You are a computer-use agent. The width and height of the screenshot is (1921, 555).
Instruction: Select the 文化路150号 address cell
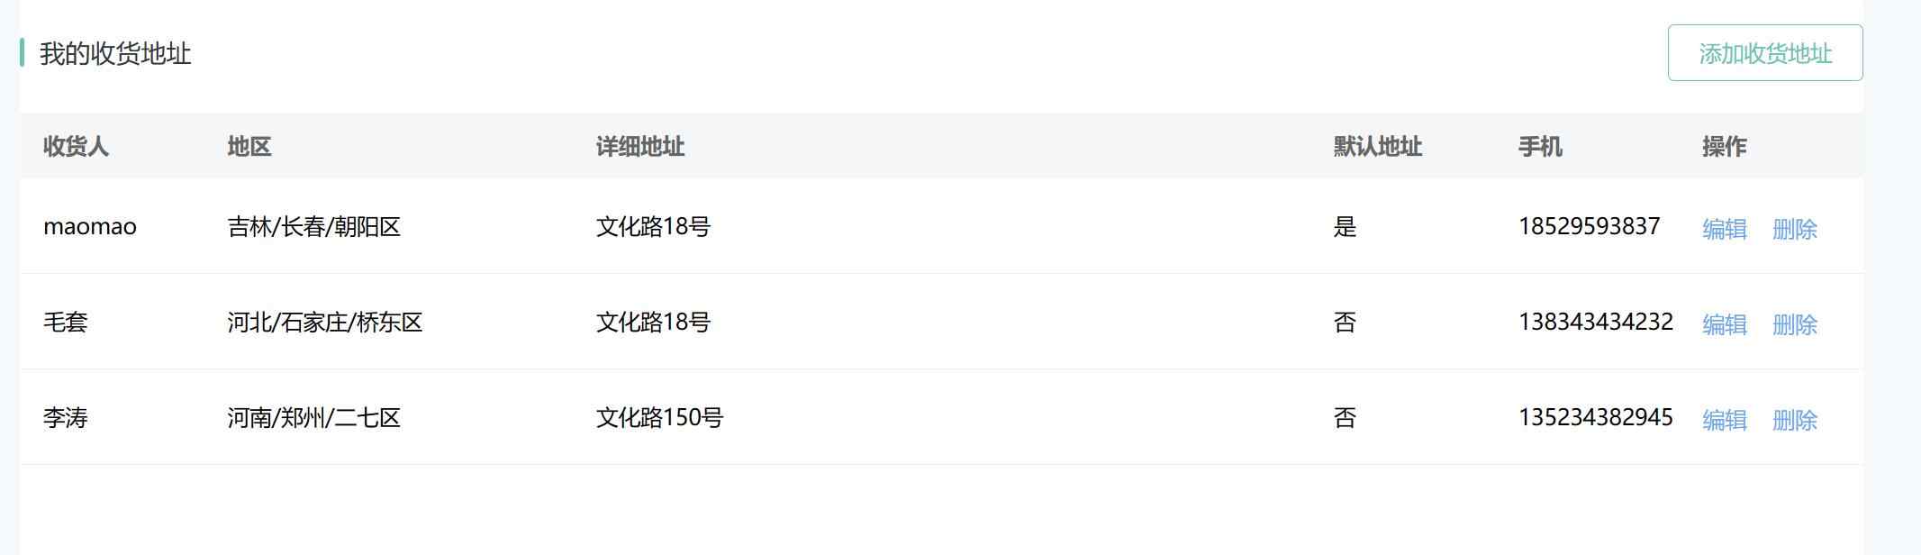tap(659, 418)
